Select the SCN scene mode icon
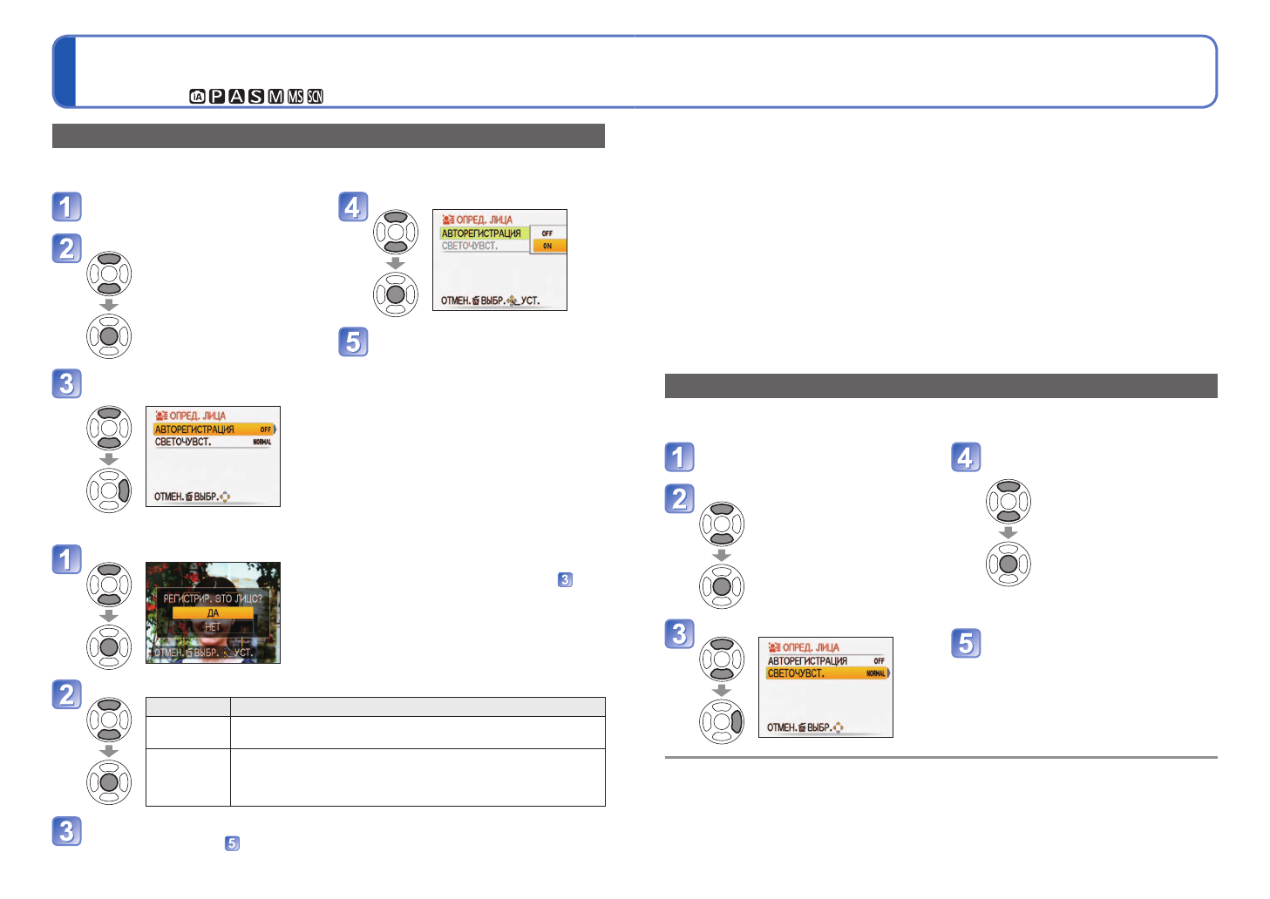The image size is (1270, 899). pos(315,97)
